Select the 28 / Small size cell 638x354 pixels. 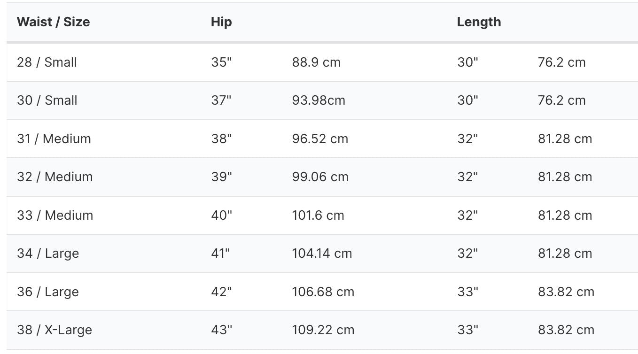(47, 62)
